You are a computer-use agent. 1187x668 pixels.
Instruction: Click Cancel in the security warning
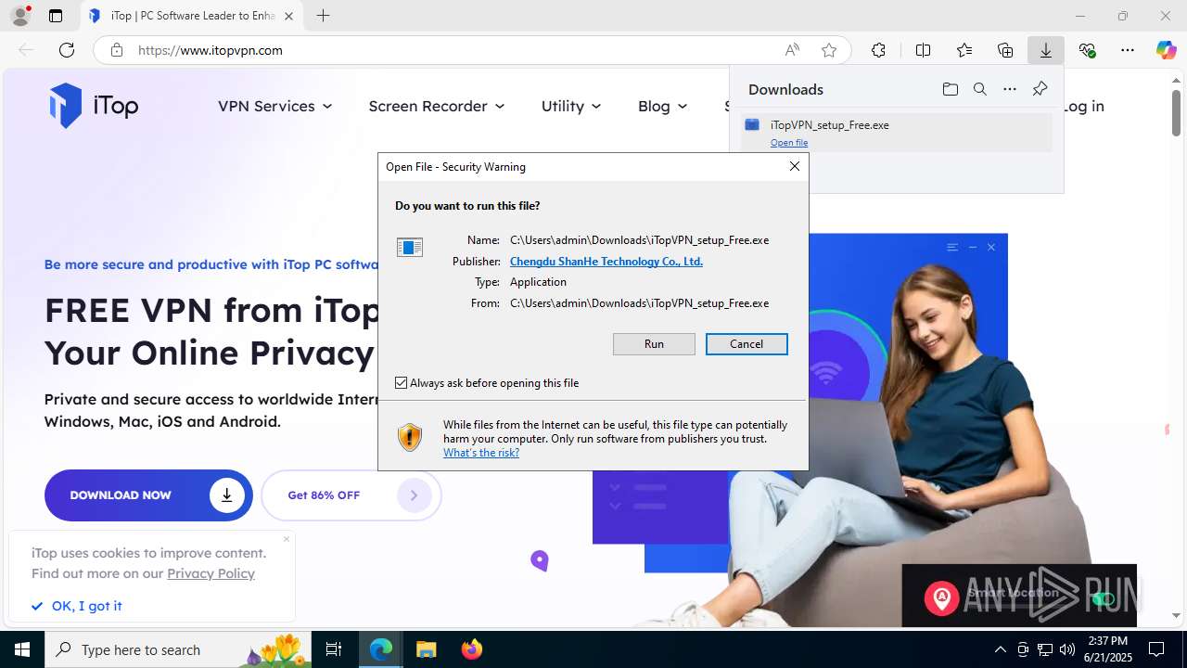tap(747, 344)
